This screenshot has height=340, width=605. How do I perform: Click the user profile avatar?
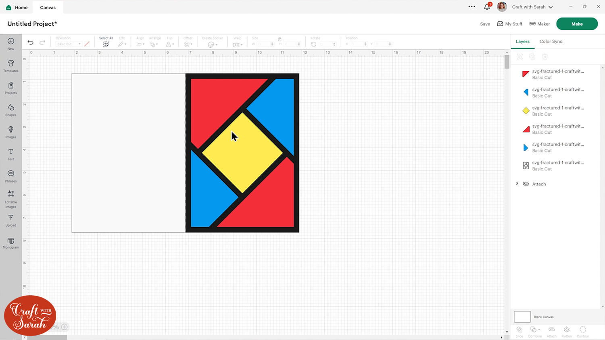pyautogui.click(x=502, y=7)
